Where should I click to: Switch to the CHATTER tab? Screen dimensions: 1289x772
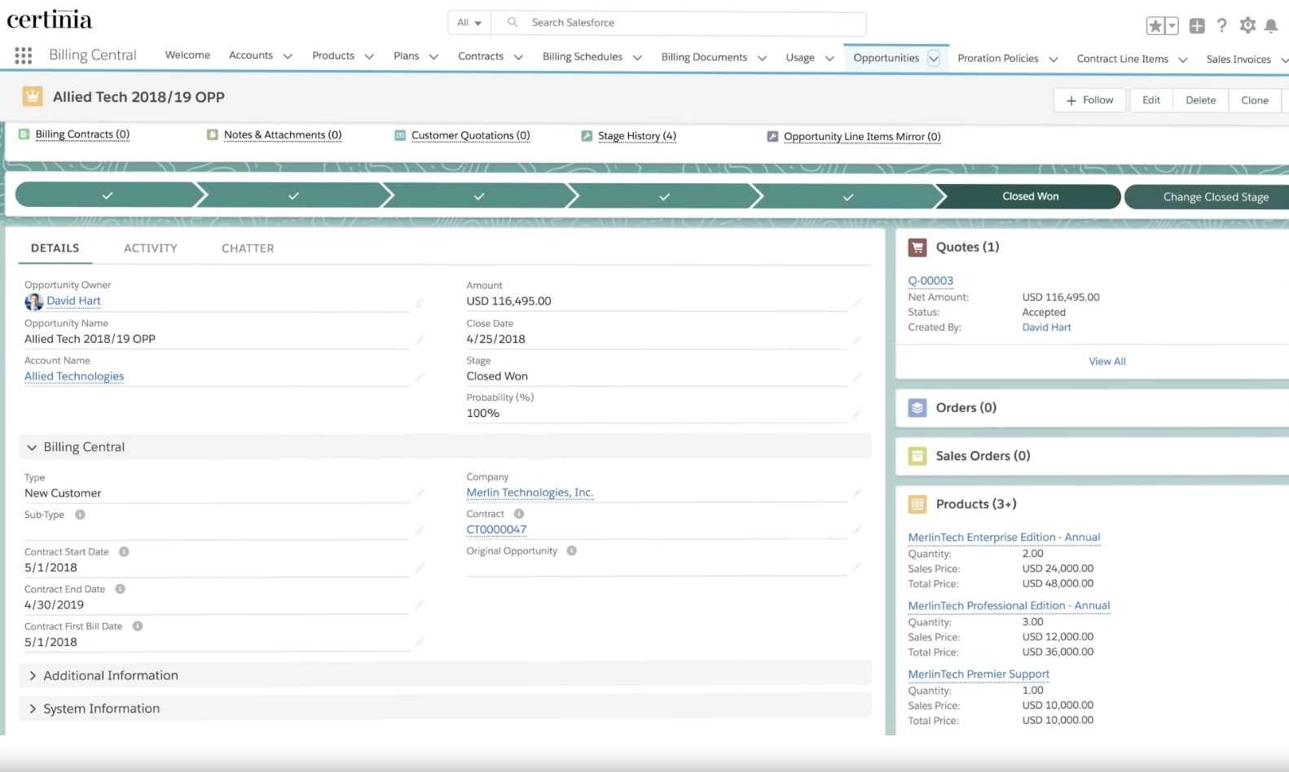click(x=248, y=248)
